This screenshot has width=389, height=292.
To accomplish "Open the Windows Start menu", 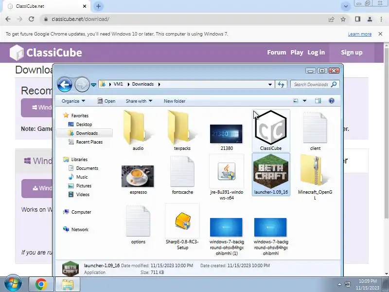I will [13, 283].
